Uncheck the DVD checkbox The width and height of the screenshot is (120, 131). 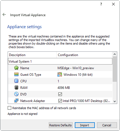pyautogui.click(x=60, y=94)
